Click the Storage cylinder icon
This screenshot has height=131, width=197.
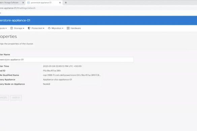click(x=11, y=28)
